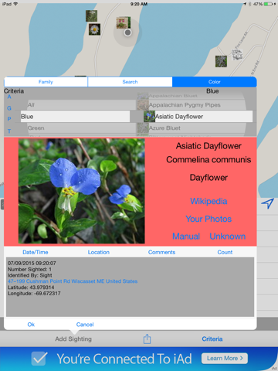Add Comments to the sighting
This screenshot has width=278, height=371.
tap(161, 252)
